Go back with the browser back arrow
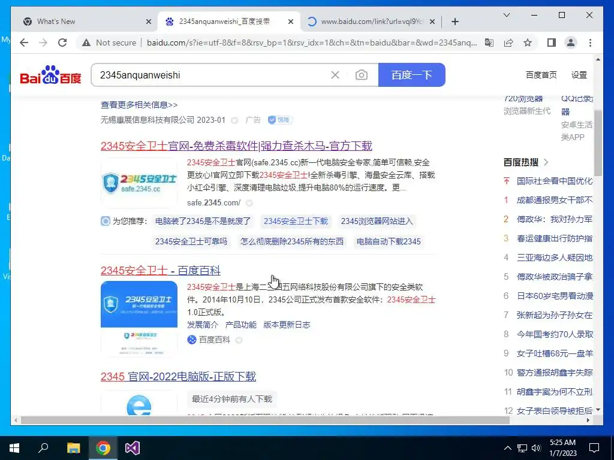Viewport: 614px width, 460px height. click(24, 43)
